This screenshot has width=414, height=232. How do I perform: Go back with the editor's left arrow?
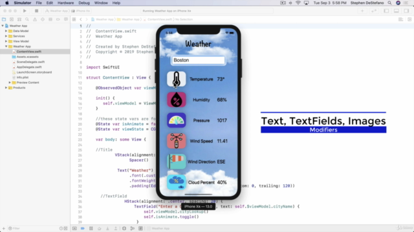81,19
